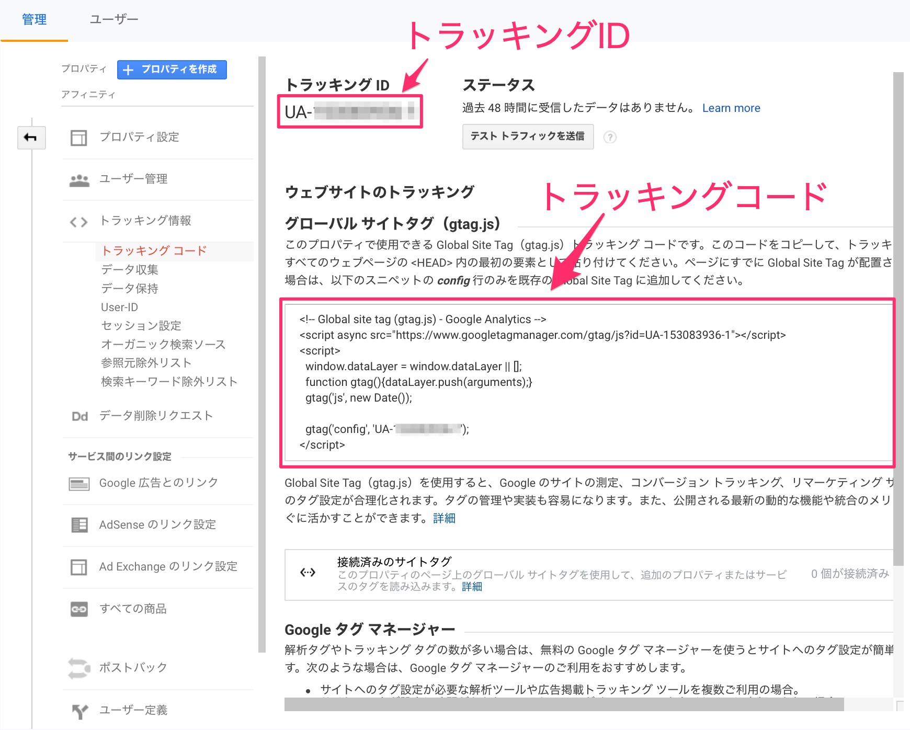Image resolution: width=910 pixels, height=730 pixels.
Task: Click the Dd data deletion request icon
Action: 79,416
